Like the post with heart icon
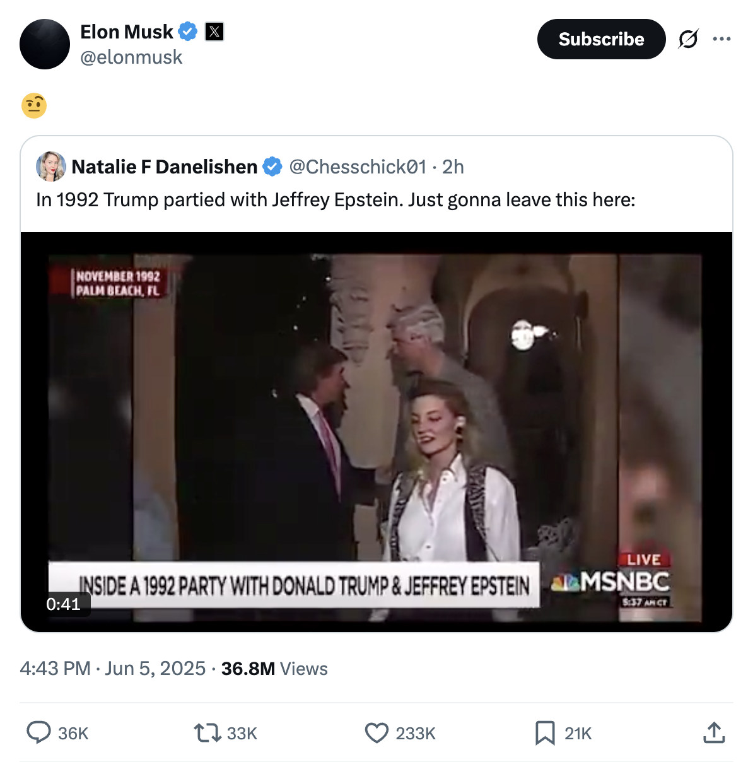Image resolution: width=748 pixels, height=762 pixels. tap(377, 733)
